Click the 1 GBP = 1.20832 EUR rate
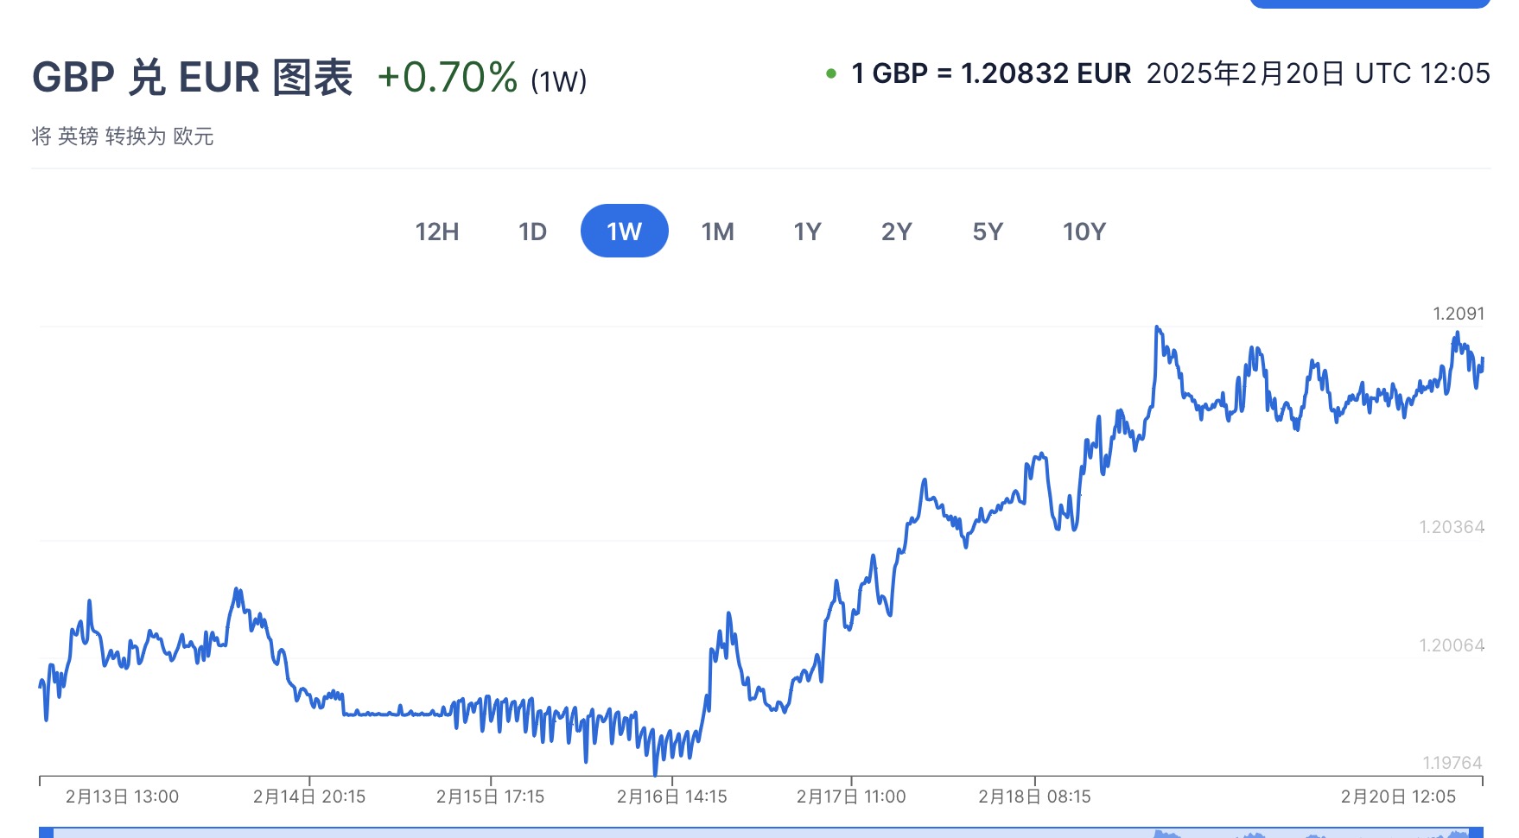 point(991,74)
